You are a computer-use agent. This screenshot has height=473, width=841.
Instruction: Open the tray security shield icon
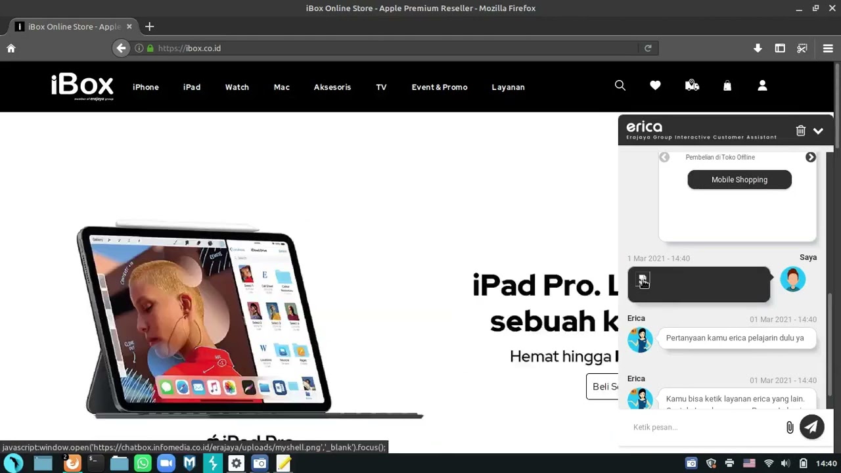711,463
